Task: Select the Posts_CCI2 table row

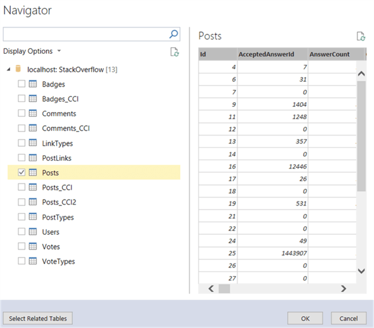Action: pos(94,202)
